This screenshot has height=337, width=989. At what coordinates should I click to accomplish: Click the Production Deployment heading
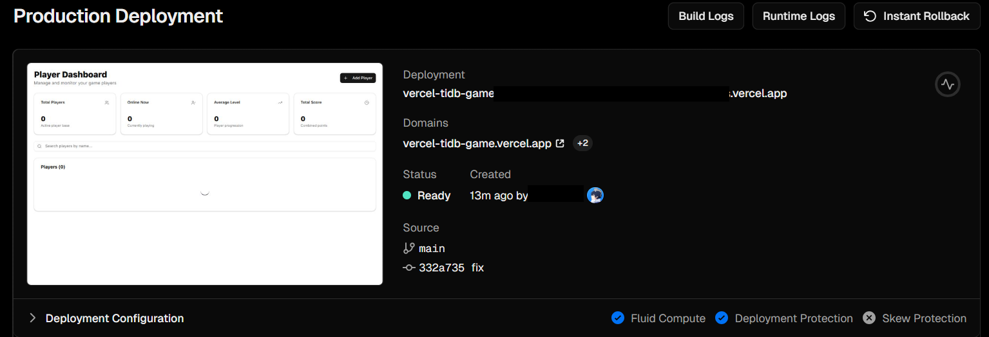[x=118, y=16]
